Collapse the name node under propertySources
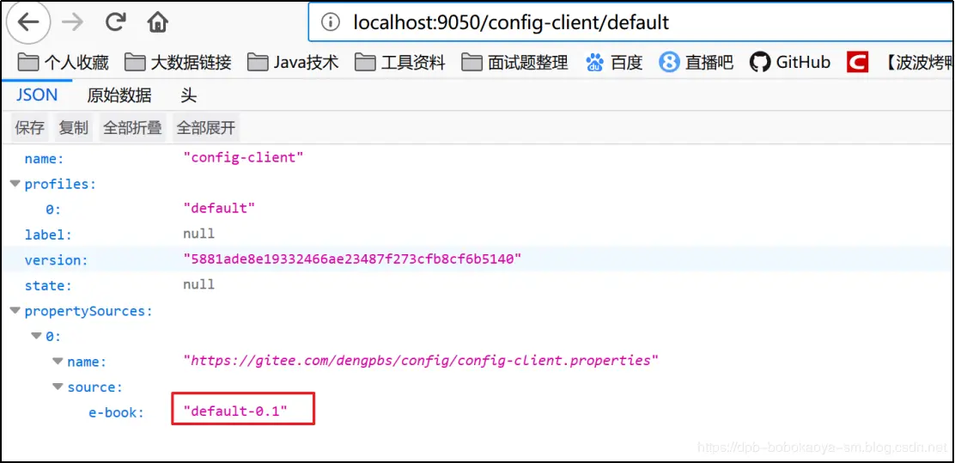 click(58, 362)
